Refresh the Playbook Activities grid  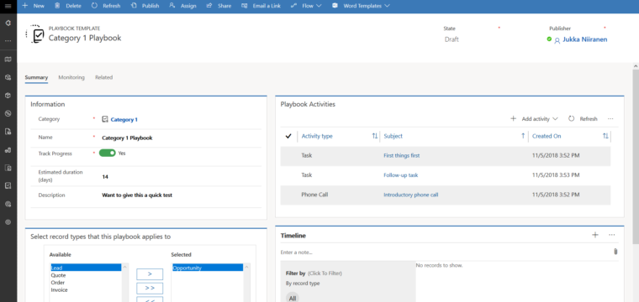(x=583, y=118)
